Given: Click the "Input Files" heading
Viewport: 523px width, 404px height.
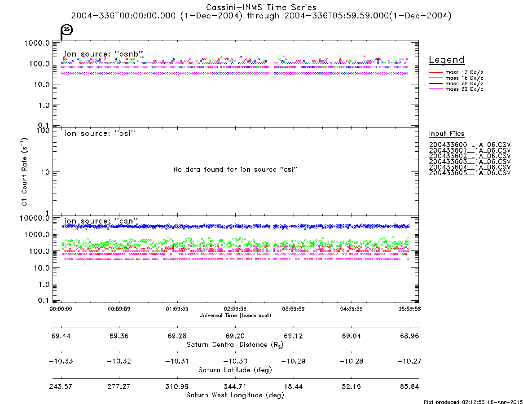Looking at the screenshot, I should (x=447, y=134).
